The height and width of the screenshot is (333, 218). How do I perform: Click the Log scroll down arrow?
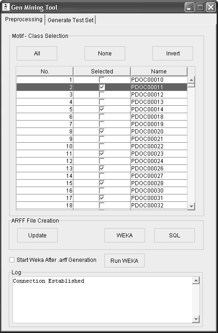pyautogui.click(x=196, y=319)
